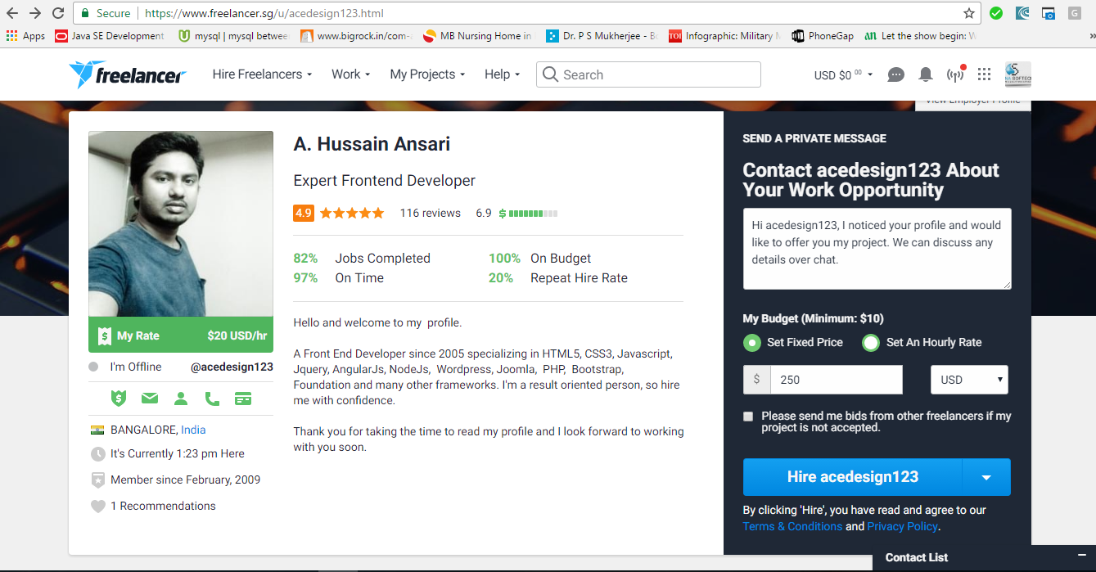This screenshot has height=572, width=1096.
Task: Click '$20 USD/hr' rate text
Action: point(237,336)
